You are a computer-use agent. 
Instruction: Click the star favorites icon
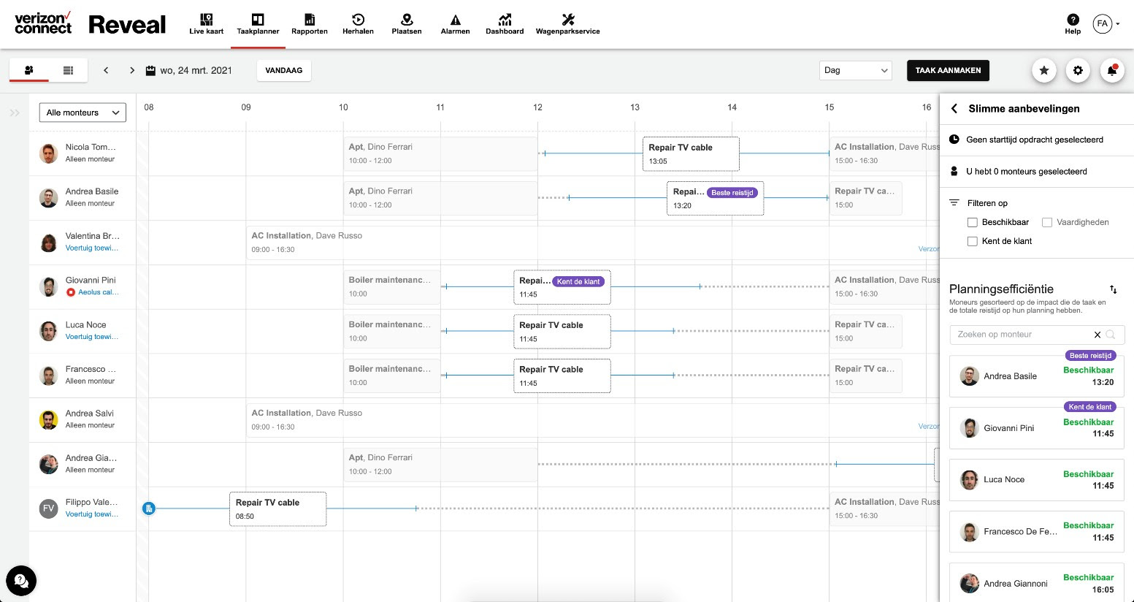(x=1044, y=70)
